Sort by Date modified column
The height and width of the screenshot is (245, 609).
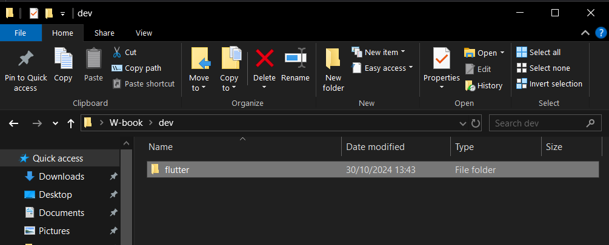[x=375, y=147]
